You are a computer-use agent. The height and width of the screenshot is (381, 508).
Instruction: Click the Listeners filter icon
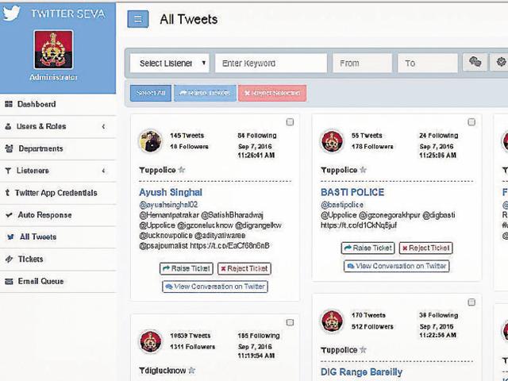click(x=9, y=171)
